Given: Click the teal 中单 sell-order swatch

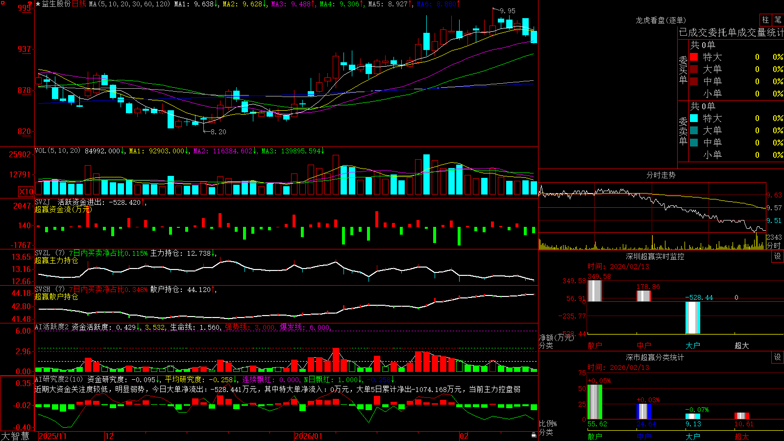Looking at the screenshot, I should [694, 143].
